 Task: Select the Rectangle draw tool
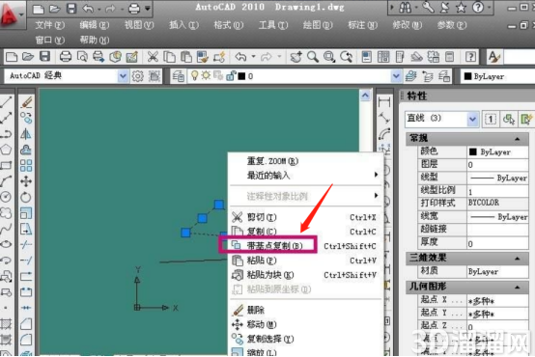click(x=6, y=166)
